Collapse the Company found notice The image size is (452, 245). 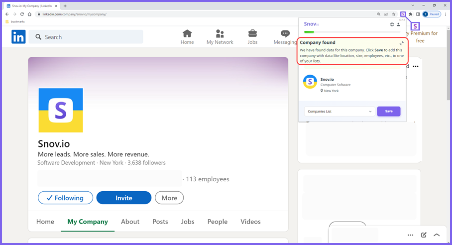[402, 43]
